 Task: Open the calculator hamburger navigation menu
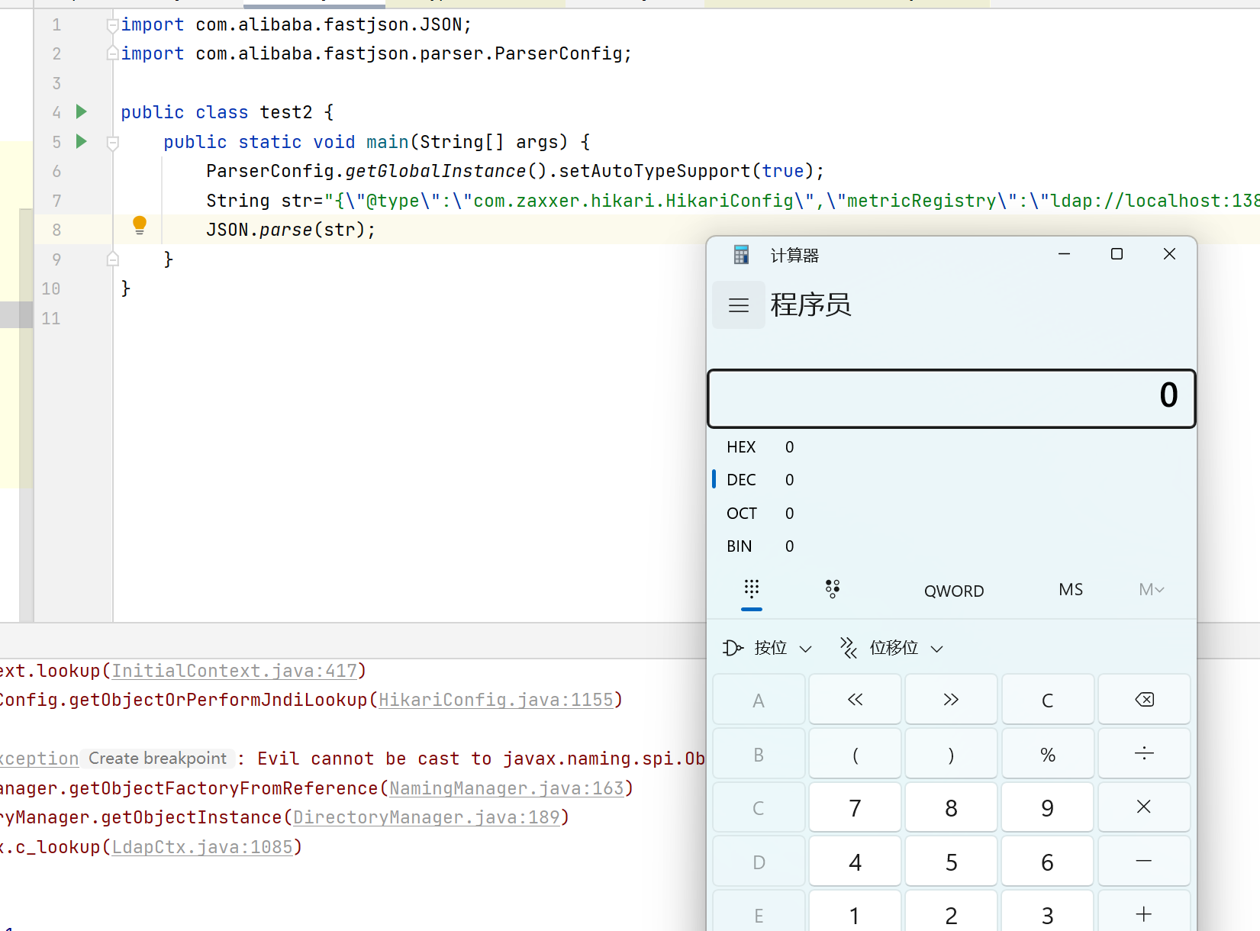click(739, 305)
